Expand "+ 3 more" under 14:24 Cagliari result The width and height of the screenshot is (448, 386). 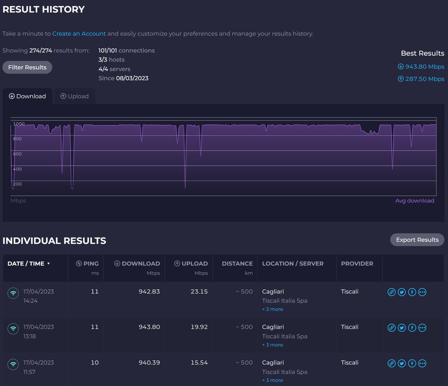point(273,309)
